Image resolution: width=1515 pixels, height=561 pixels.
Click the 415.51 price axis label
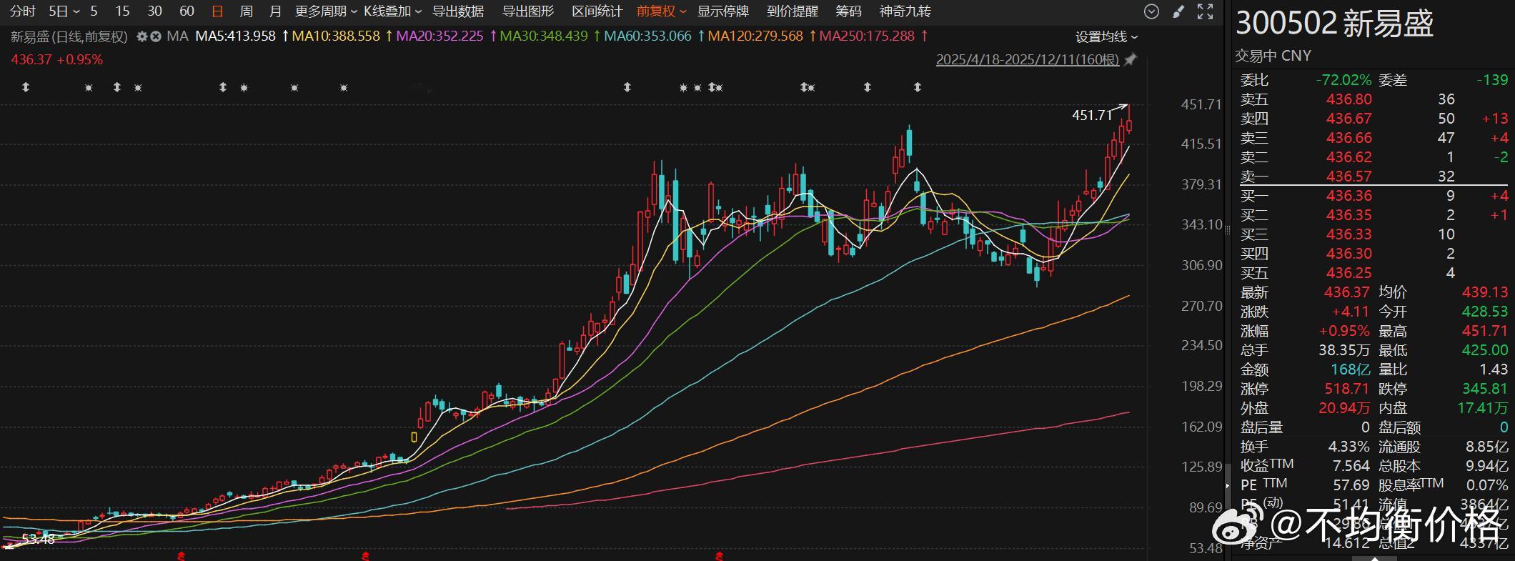1201,144
